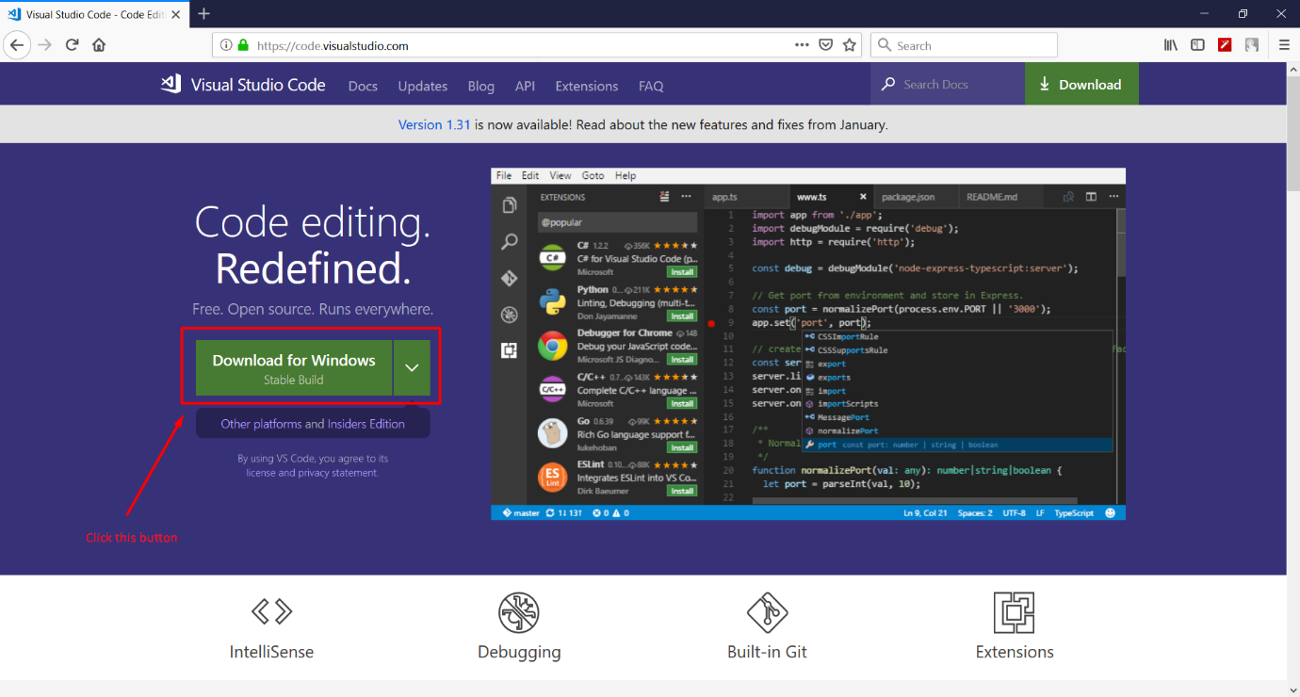Click the green padlock security icon
Viewport: 1300px width, 697px height.
(243, 45)
